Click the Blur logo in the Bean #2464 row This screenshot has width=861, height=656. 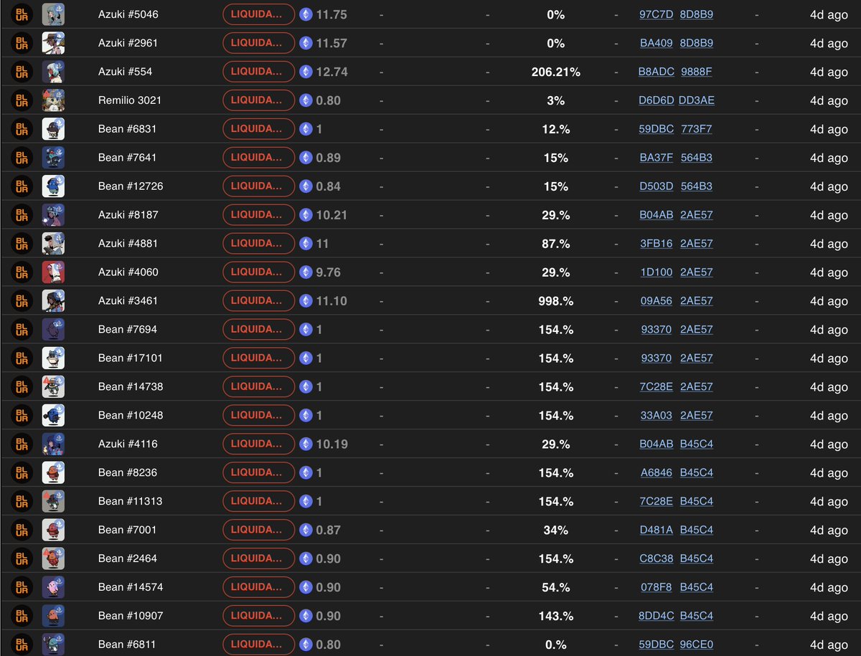pos(22,558)
